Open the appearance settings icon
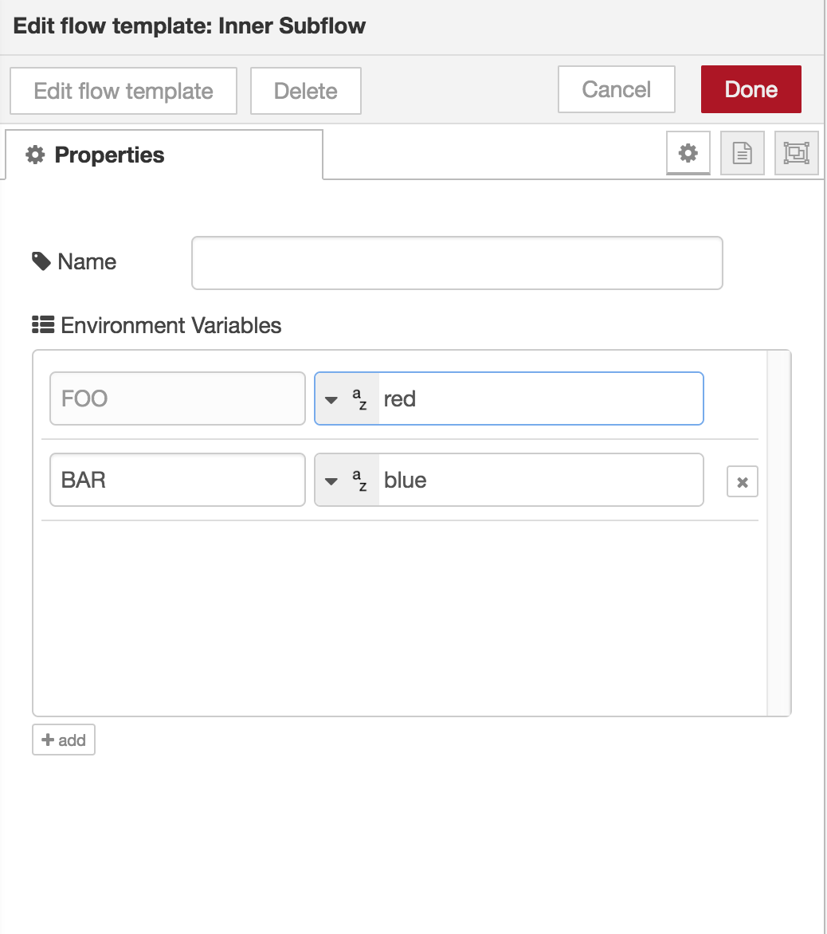 [x=796, y=153]
